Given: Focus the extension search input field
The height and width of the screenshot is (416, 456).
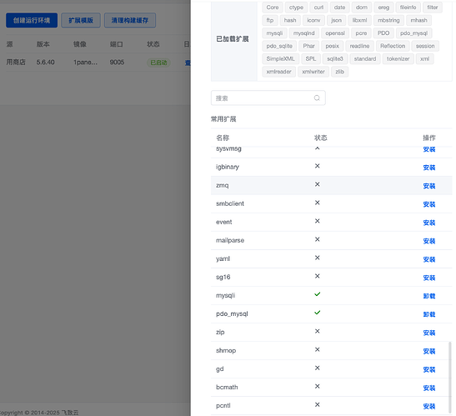Looking at the screenshot, I should [x=268, y=98].
